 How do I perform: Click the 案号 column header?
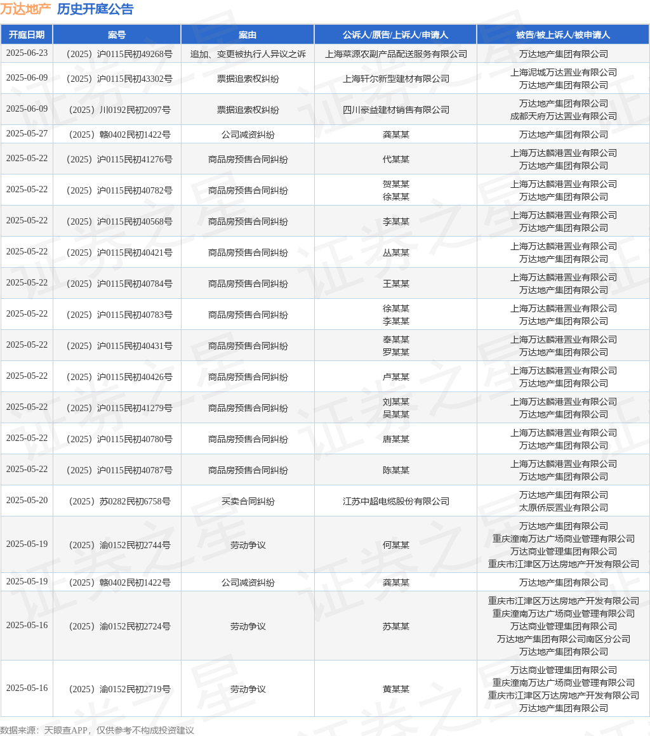coord(116,35)
